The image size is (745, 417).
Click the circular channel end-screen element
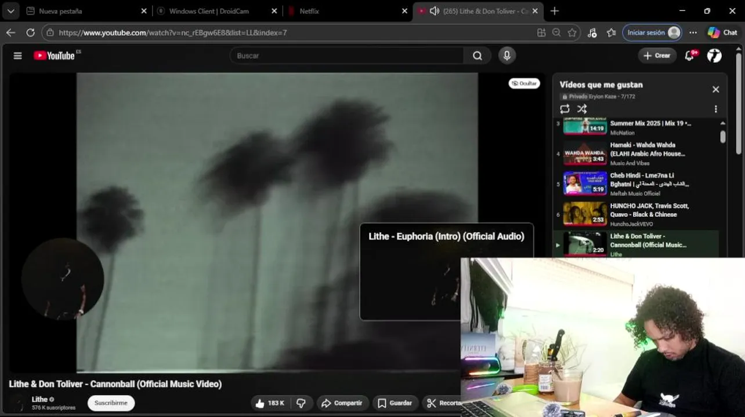tap(63, 279)
